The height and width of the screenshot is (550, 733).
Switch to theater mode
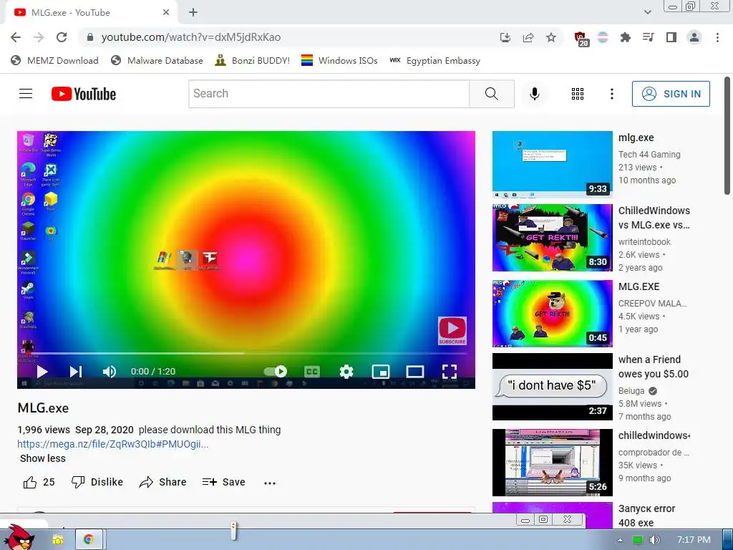pos(414,372)
